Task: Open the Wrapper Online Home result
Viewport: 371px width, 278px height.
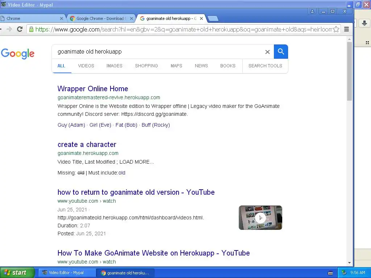Action: click(93, 89)
